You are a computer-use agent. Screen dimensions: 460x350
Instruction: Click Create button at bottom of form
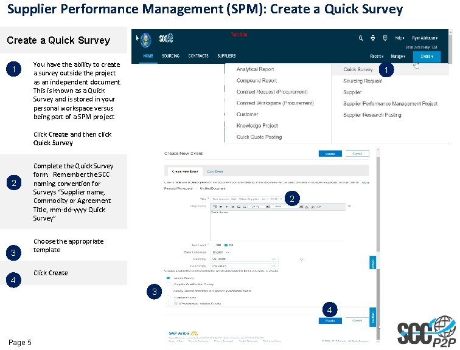click(330, 321)
